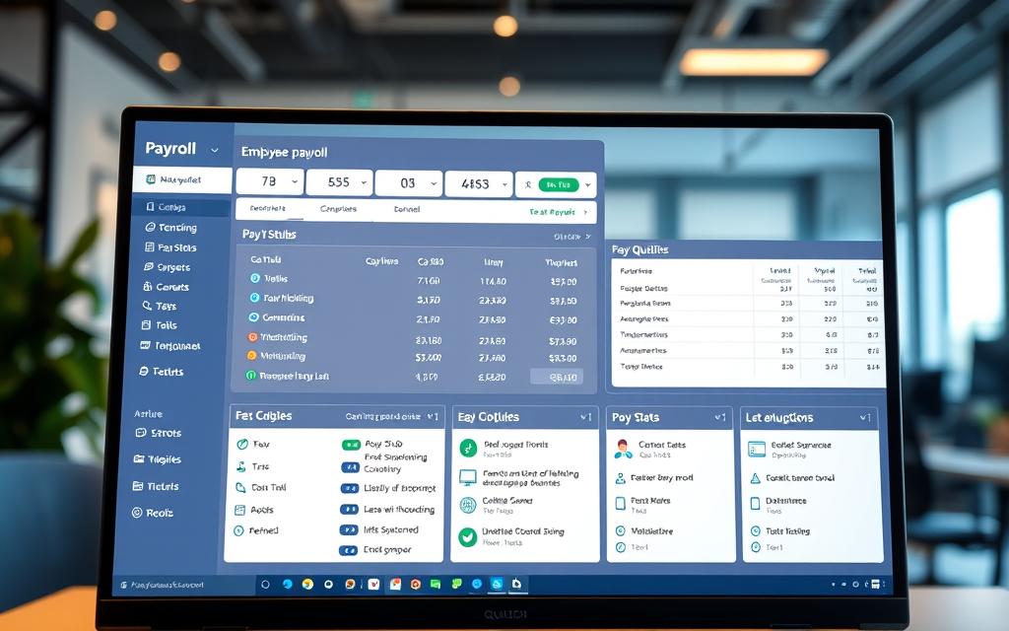Click the person avatar icon in Poy Slats
The width and height of the screenshot is (1009, 631).
[x=623, y=449]
